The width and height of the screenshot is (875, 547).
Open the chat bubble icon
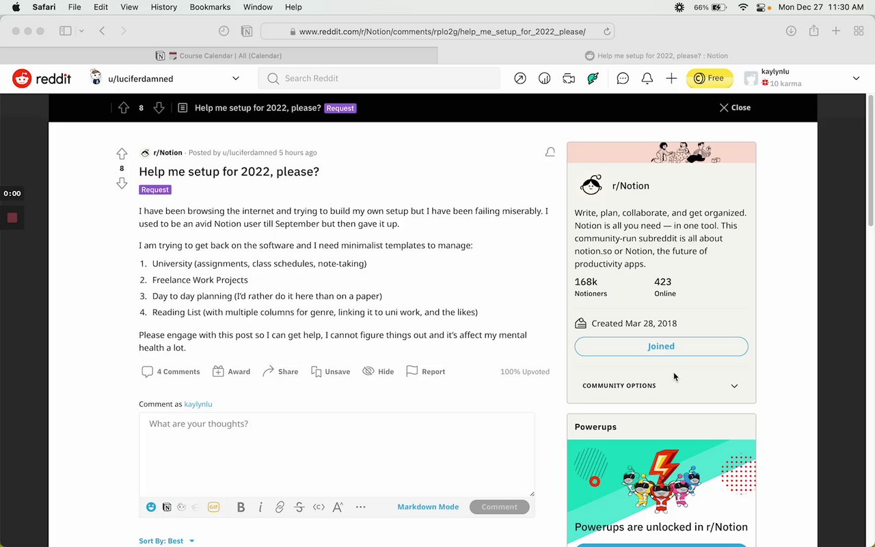pyautogui.click(x=623, y=79)
